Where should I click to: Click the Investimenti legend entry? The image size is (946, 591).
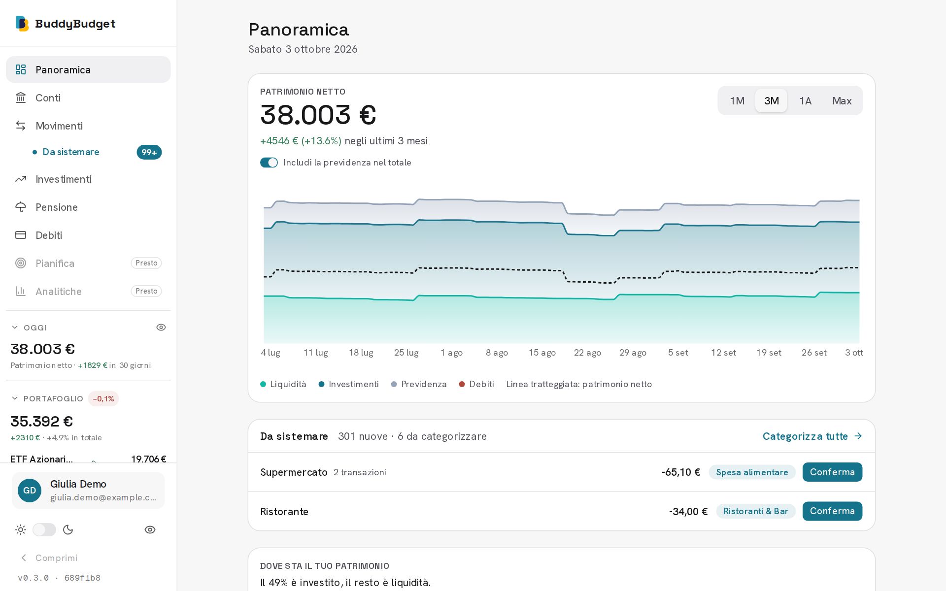349,384
